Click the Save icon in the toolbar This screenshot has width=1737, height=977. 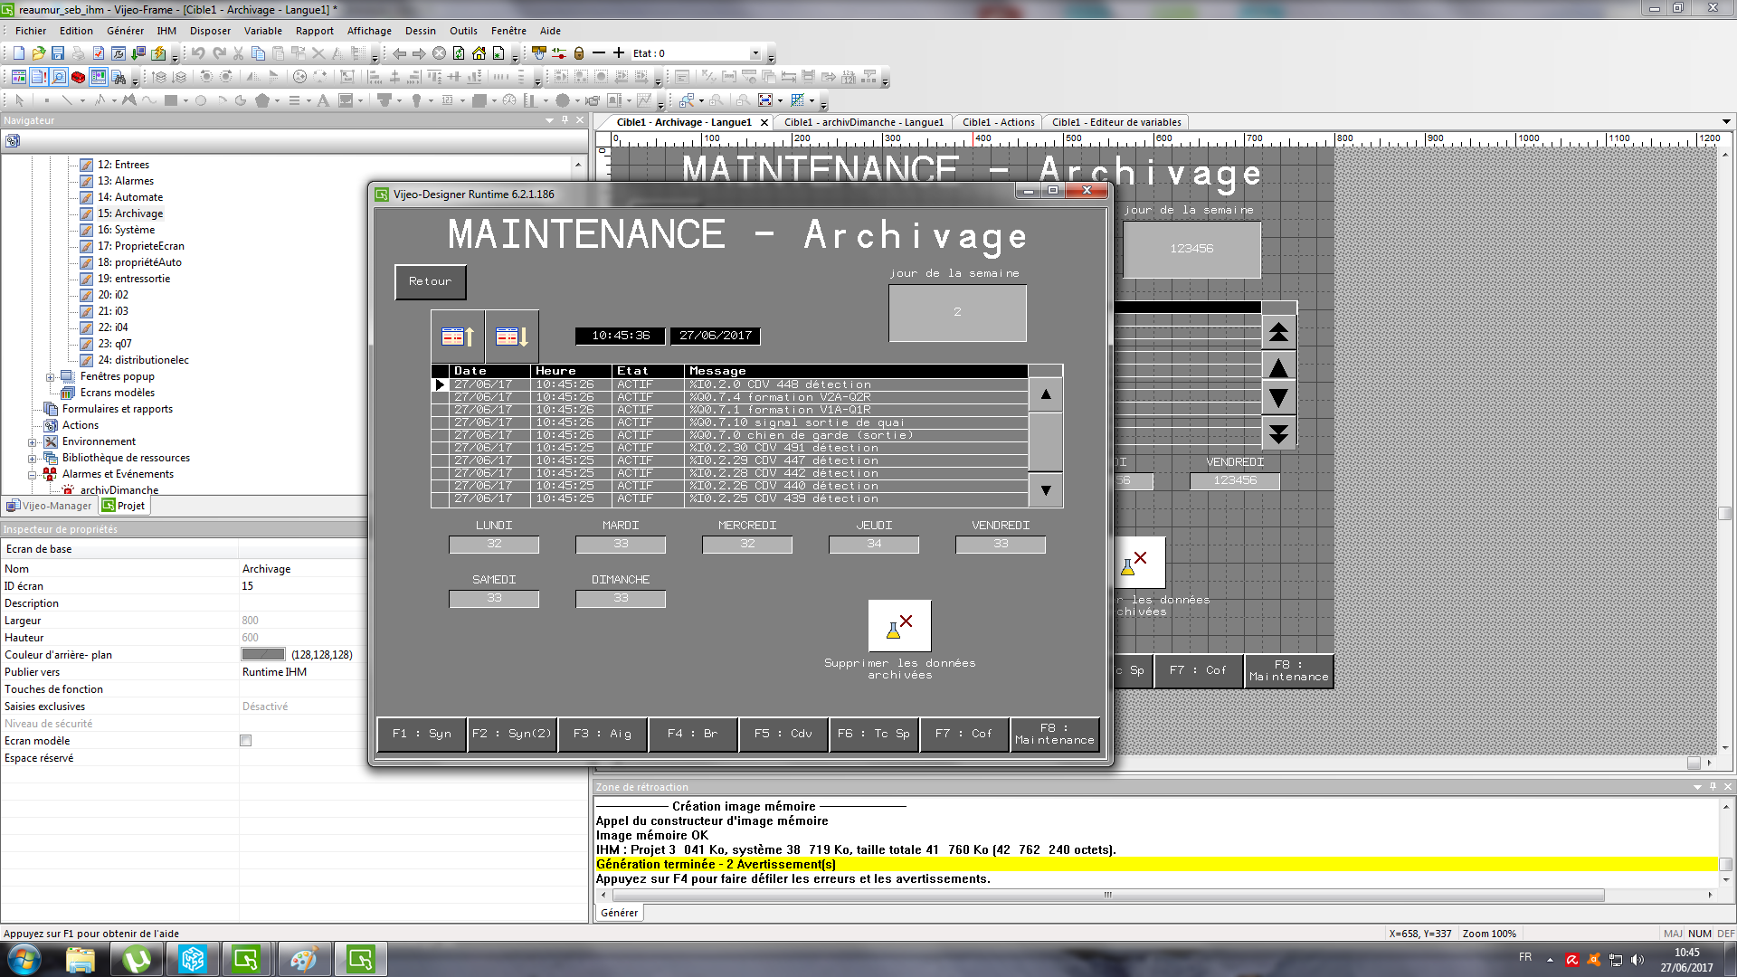[58, 53]
